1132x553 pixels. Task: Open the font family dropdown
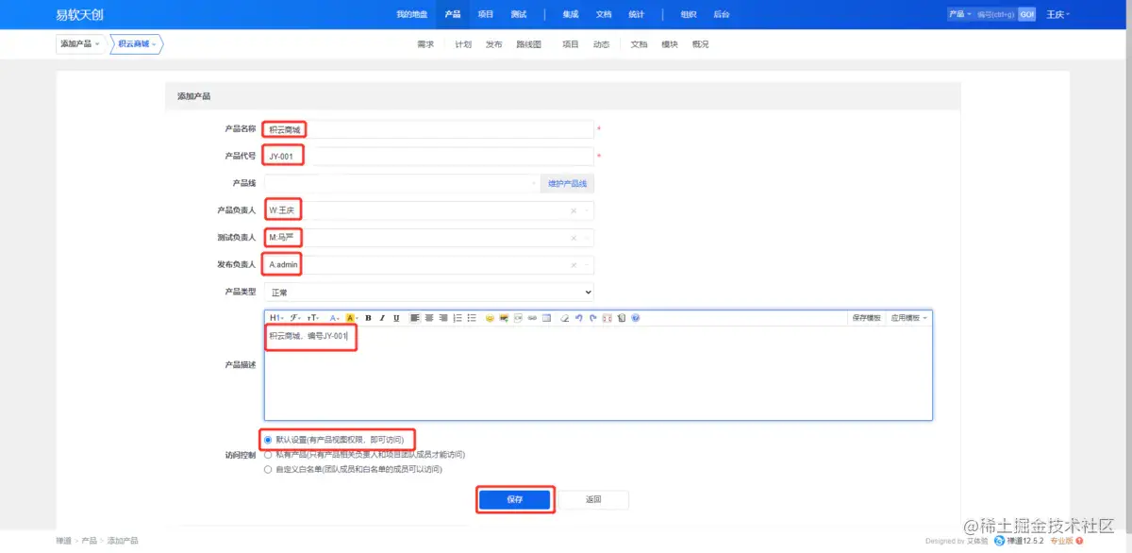[296, 318]
